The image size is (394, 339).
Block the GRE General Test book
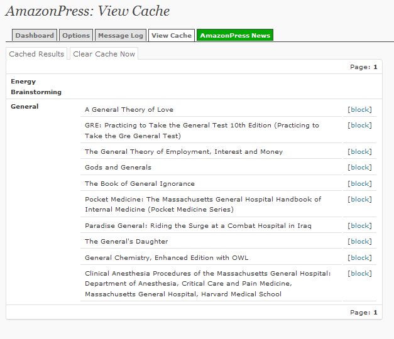tap(359, 126)
